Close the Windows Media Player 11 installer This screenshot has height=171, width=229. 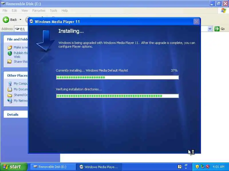196,22
